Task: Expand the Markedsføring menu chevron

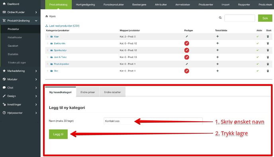Action: [36, 71]
